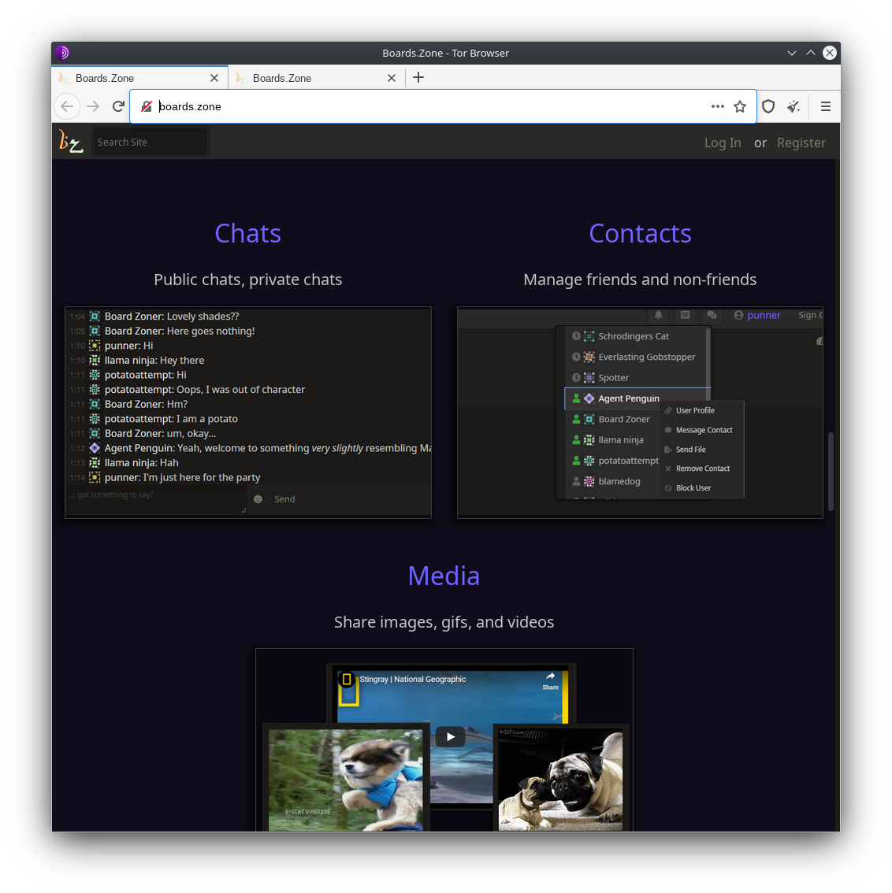Open the running dog gif thumbnail
The image size is (892, 893).
click(345, 780)
